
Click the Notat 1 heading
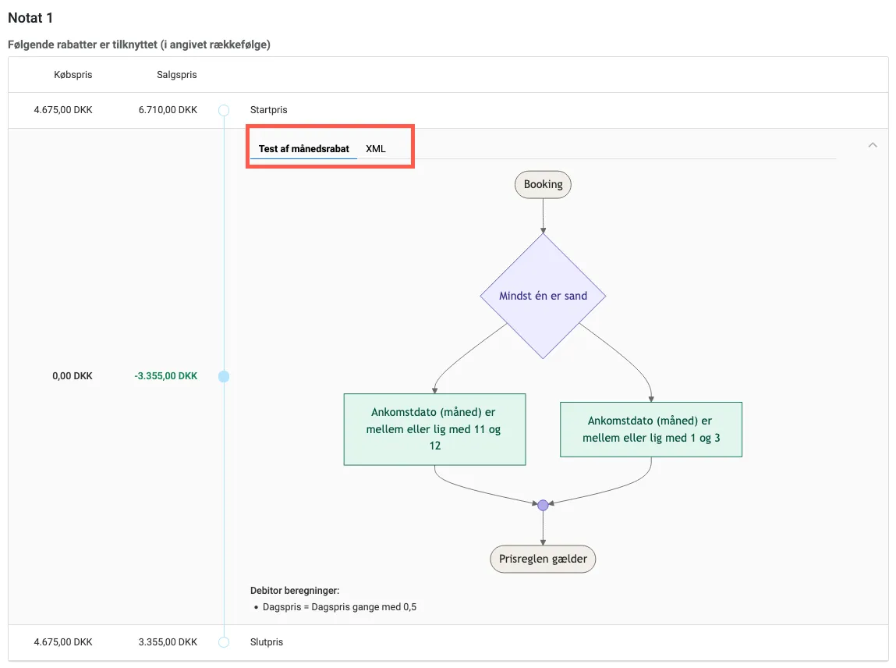coord(30,18)
